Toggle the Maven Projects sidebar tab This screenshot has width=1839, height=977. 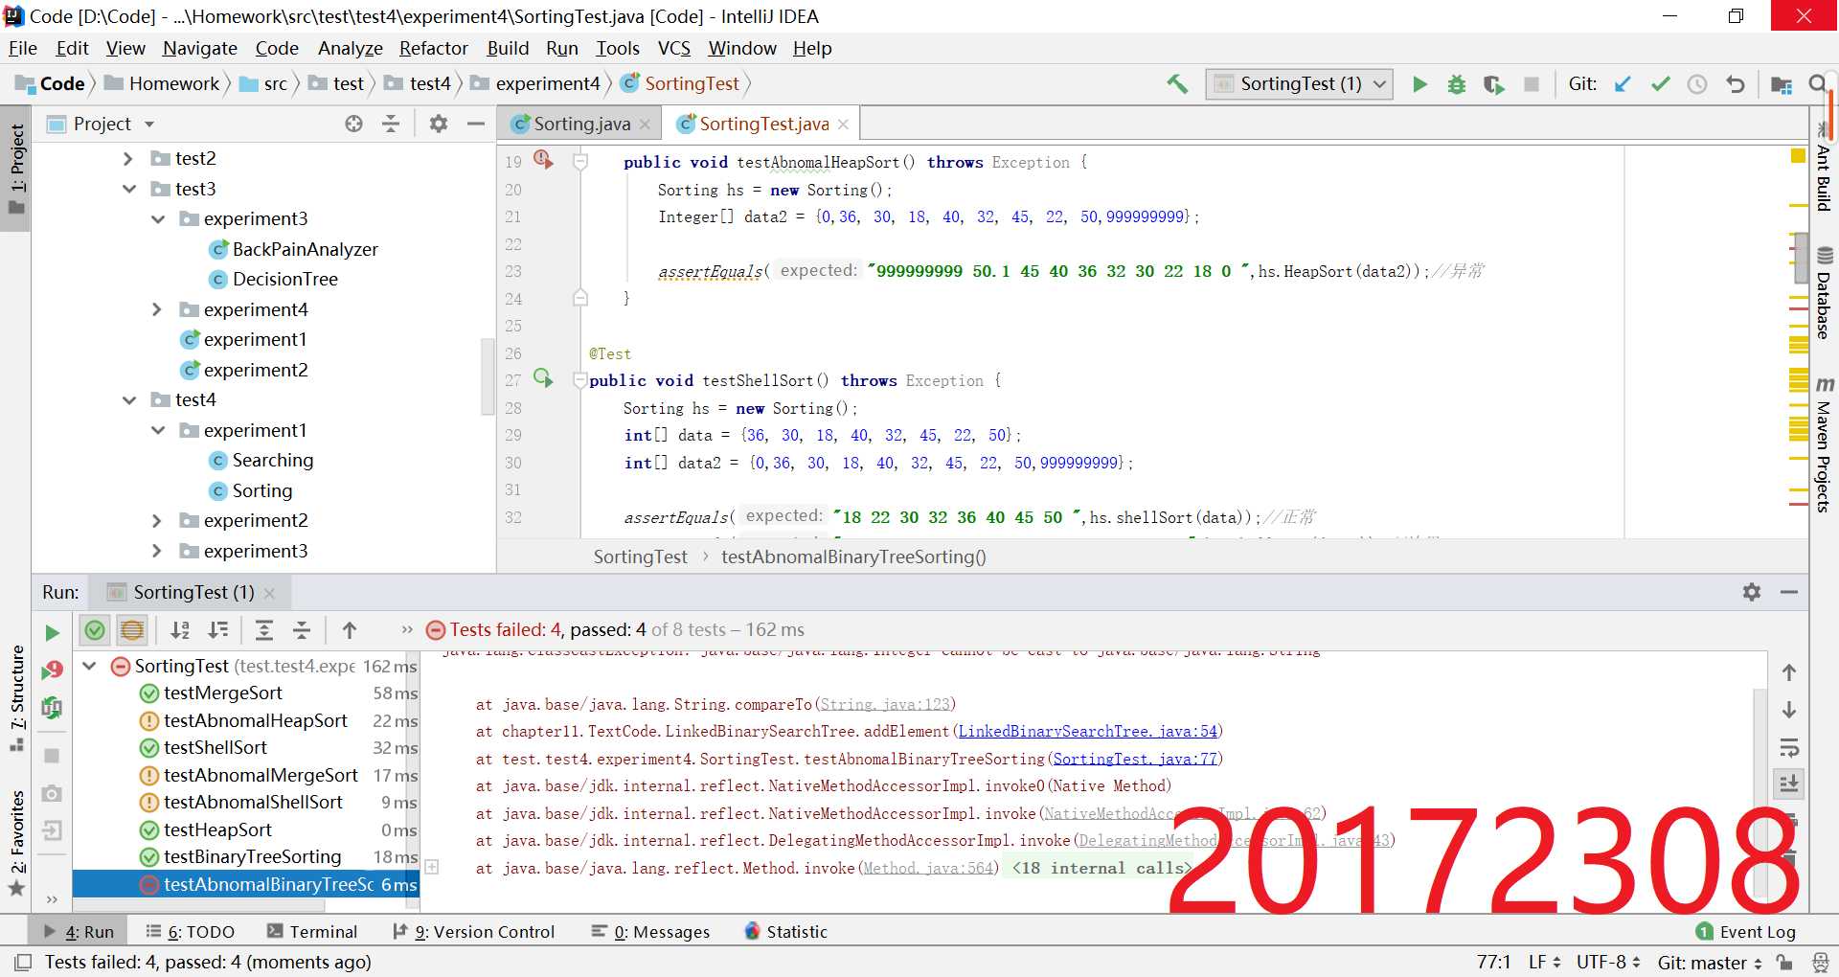coord(1824,444)
